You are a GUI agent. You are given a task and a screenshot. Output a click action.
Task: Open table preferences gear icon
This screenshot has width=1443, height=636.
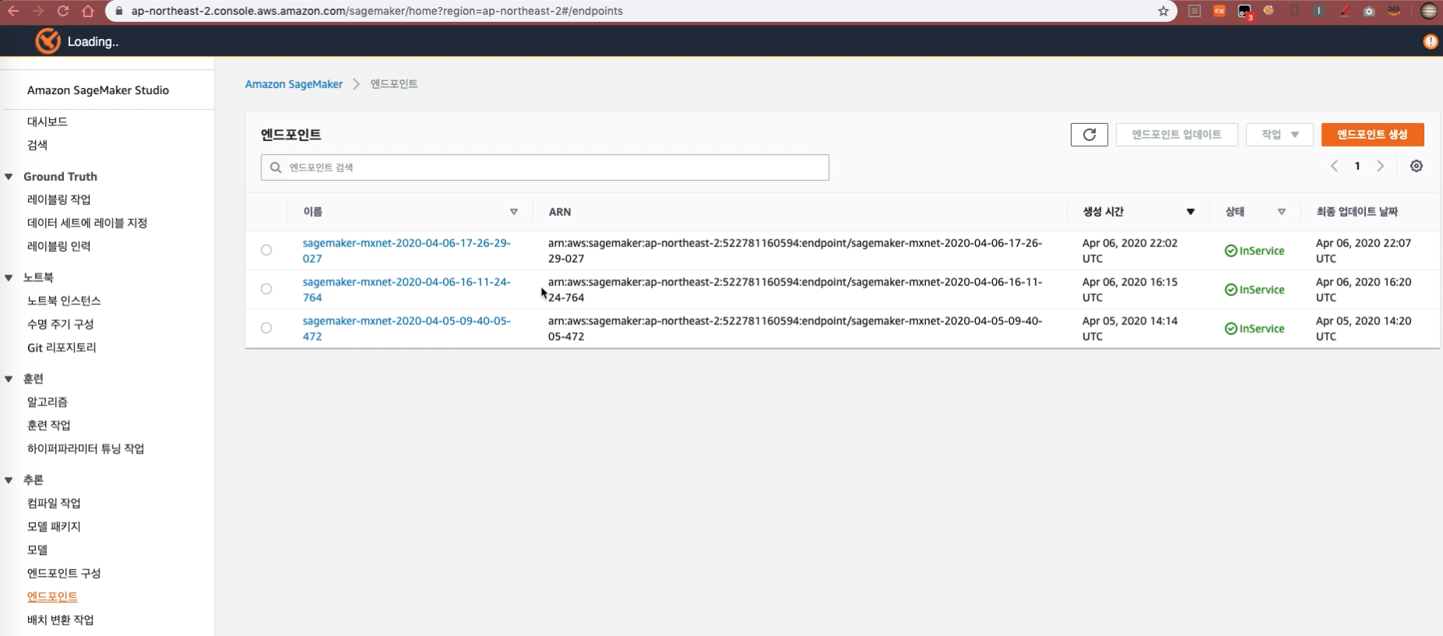(1416, 166)
